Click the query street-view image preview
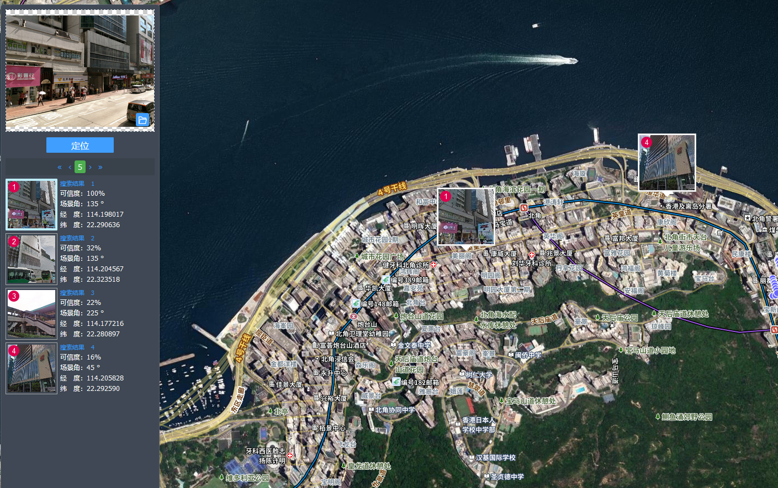 80,71
